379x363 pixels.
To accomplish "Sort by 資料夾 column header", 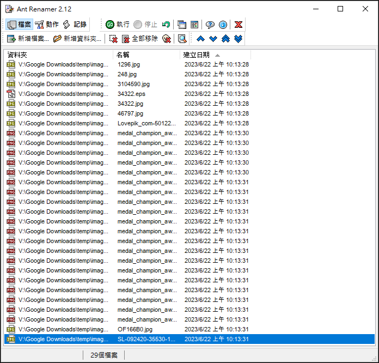I will [58, 55].
